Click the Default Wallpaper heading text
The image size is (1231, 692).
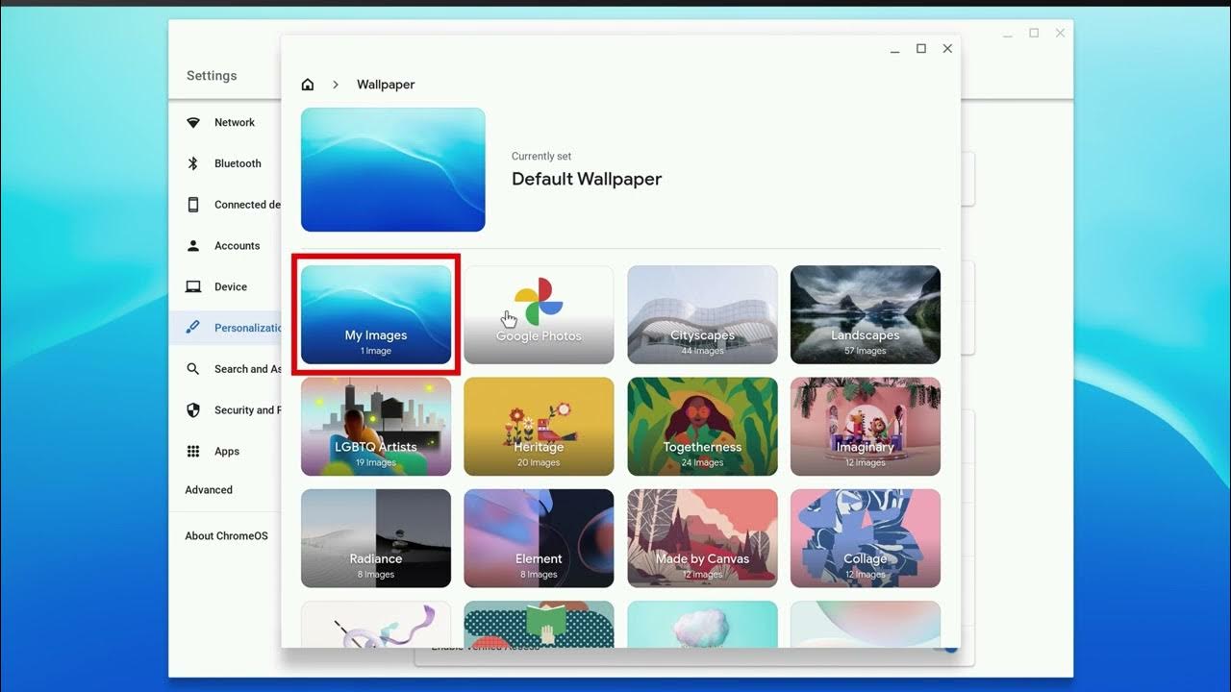[x=587, y=179]
